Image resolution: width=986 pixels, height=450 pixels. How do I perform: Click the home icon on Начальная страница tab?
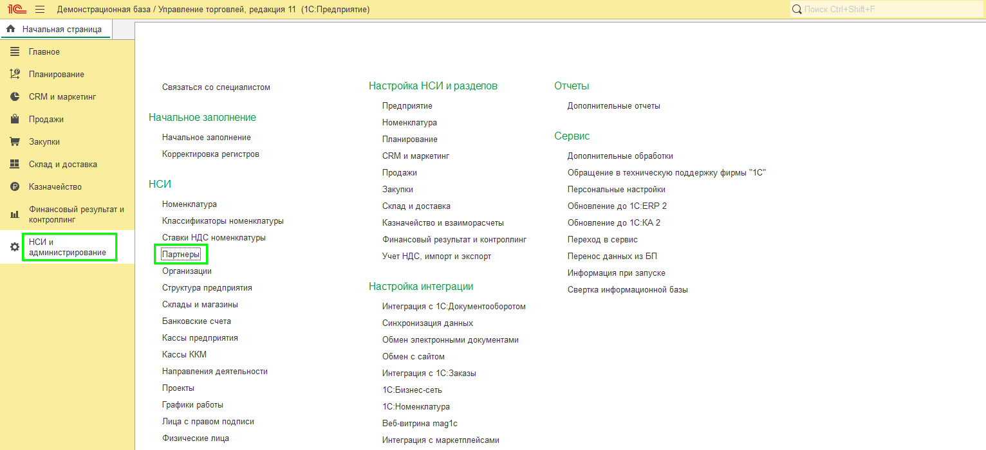[11, 29]
